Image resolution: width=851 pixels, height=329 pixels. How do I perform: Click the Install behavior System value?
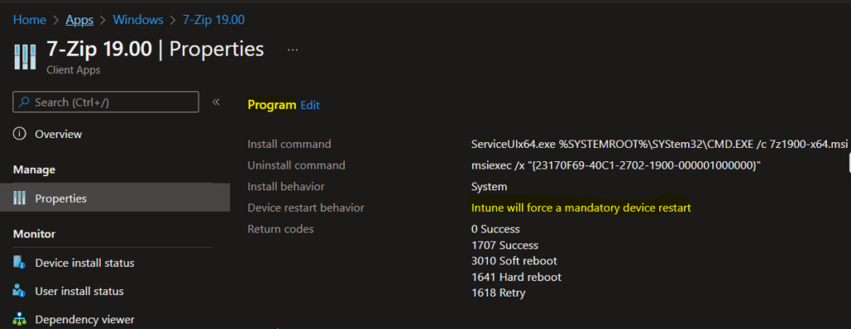coord(489,187)
